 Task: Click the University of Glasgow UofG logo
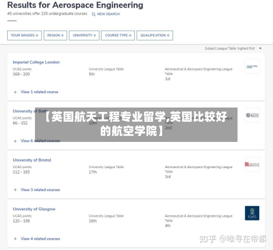pos(252,213)
